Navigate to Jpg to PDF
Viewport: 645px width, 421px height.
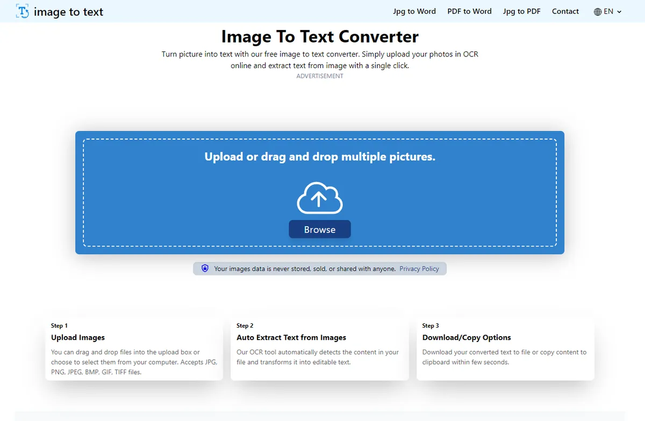point(521,11)
